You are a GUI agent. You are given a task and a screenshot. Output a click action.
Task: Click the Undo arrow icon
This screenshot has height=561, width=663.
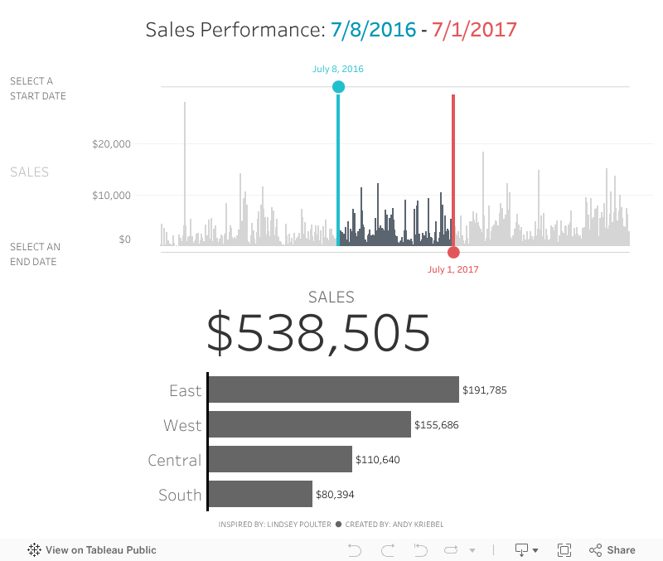pos(355,550)
